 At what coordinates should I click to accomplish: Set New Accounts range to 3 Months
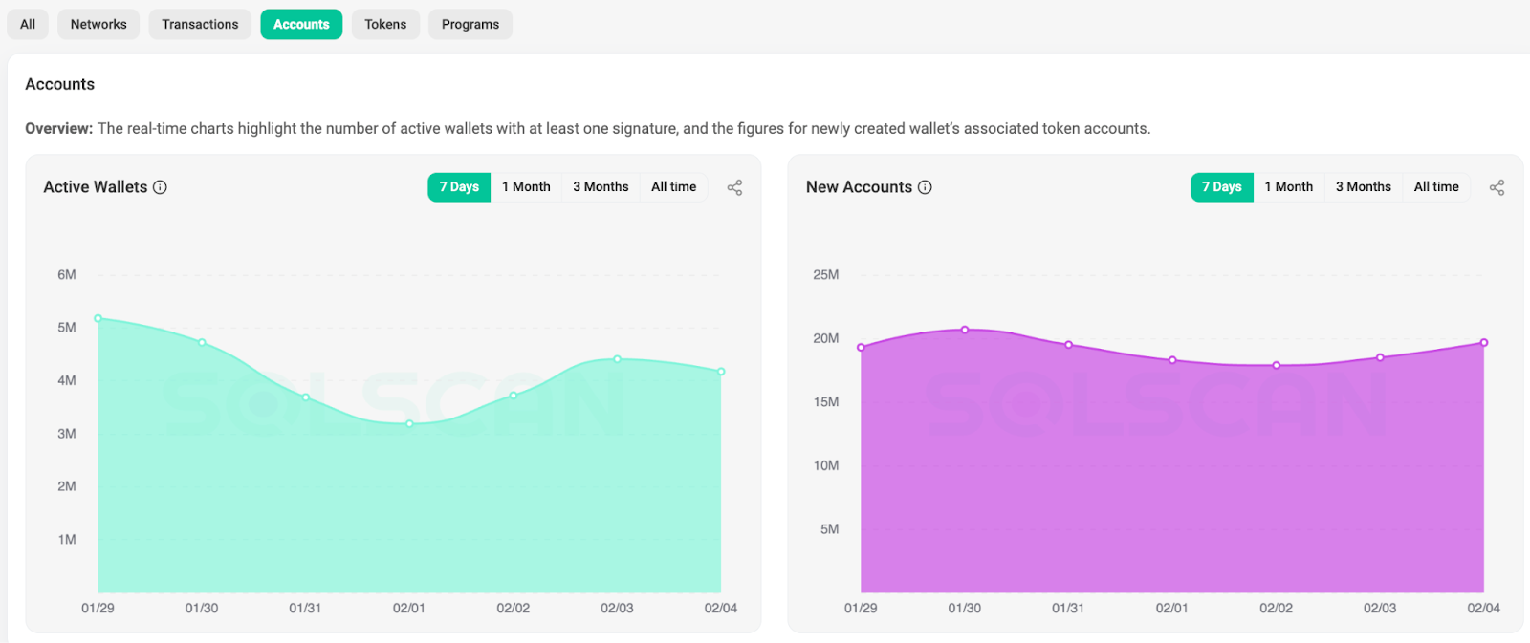pyautogui.click(x=1363, y=187)
